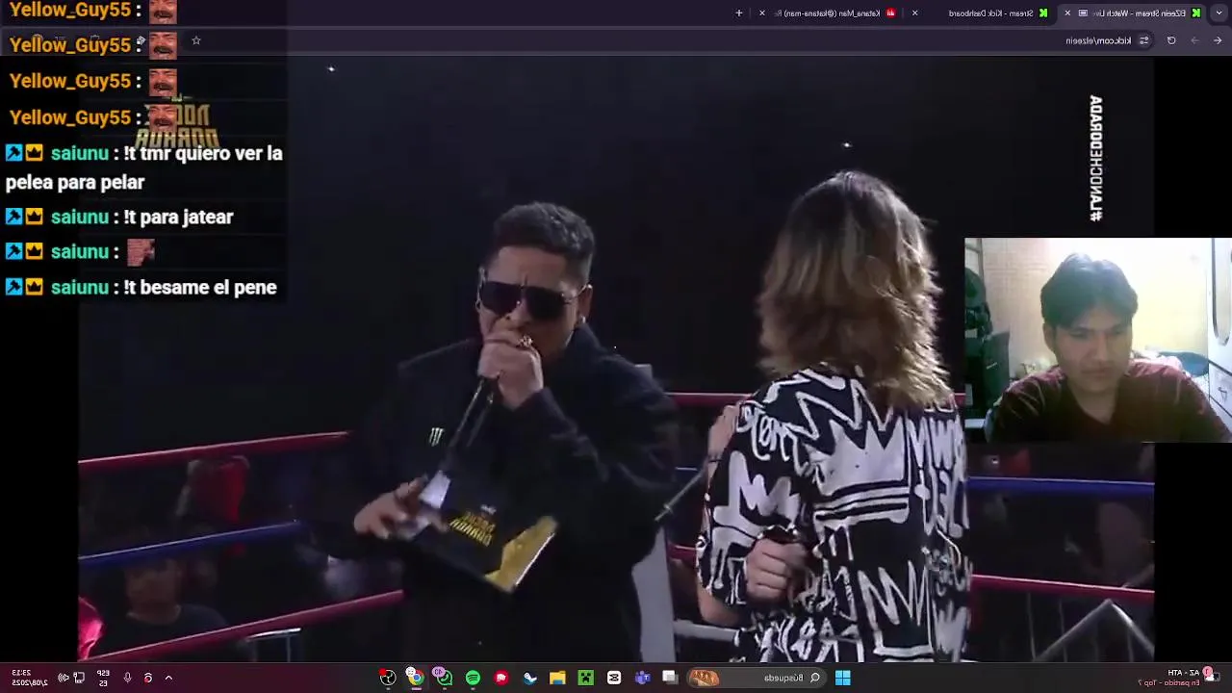Open Spotify from the taskbar
The width and height of the screenshot is (1232, 693).
coord(473,678)
